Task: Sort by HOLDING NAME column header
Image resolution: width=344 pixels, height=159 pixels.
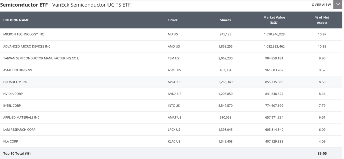Action: (x=16, y=20)
